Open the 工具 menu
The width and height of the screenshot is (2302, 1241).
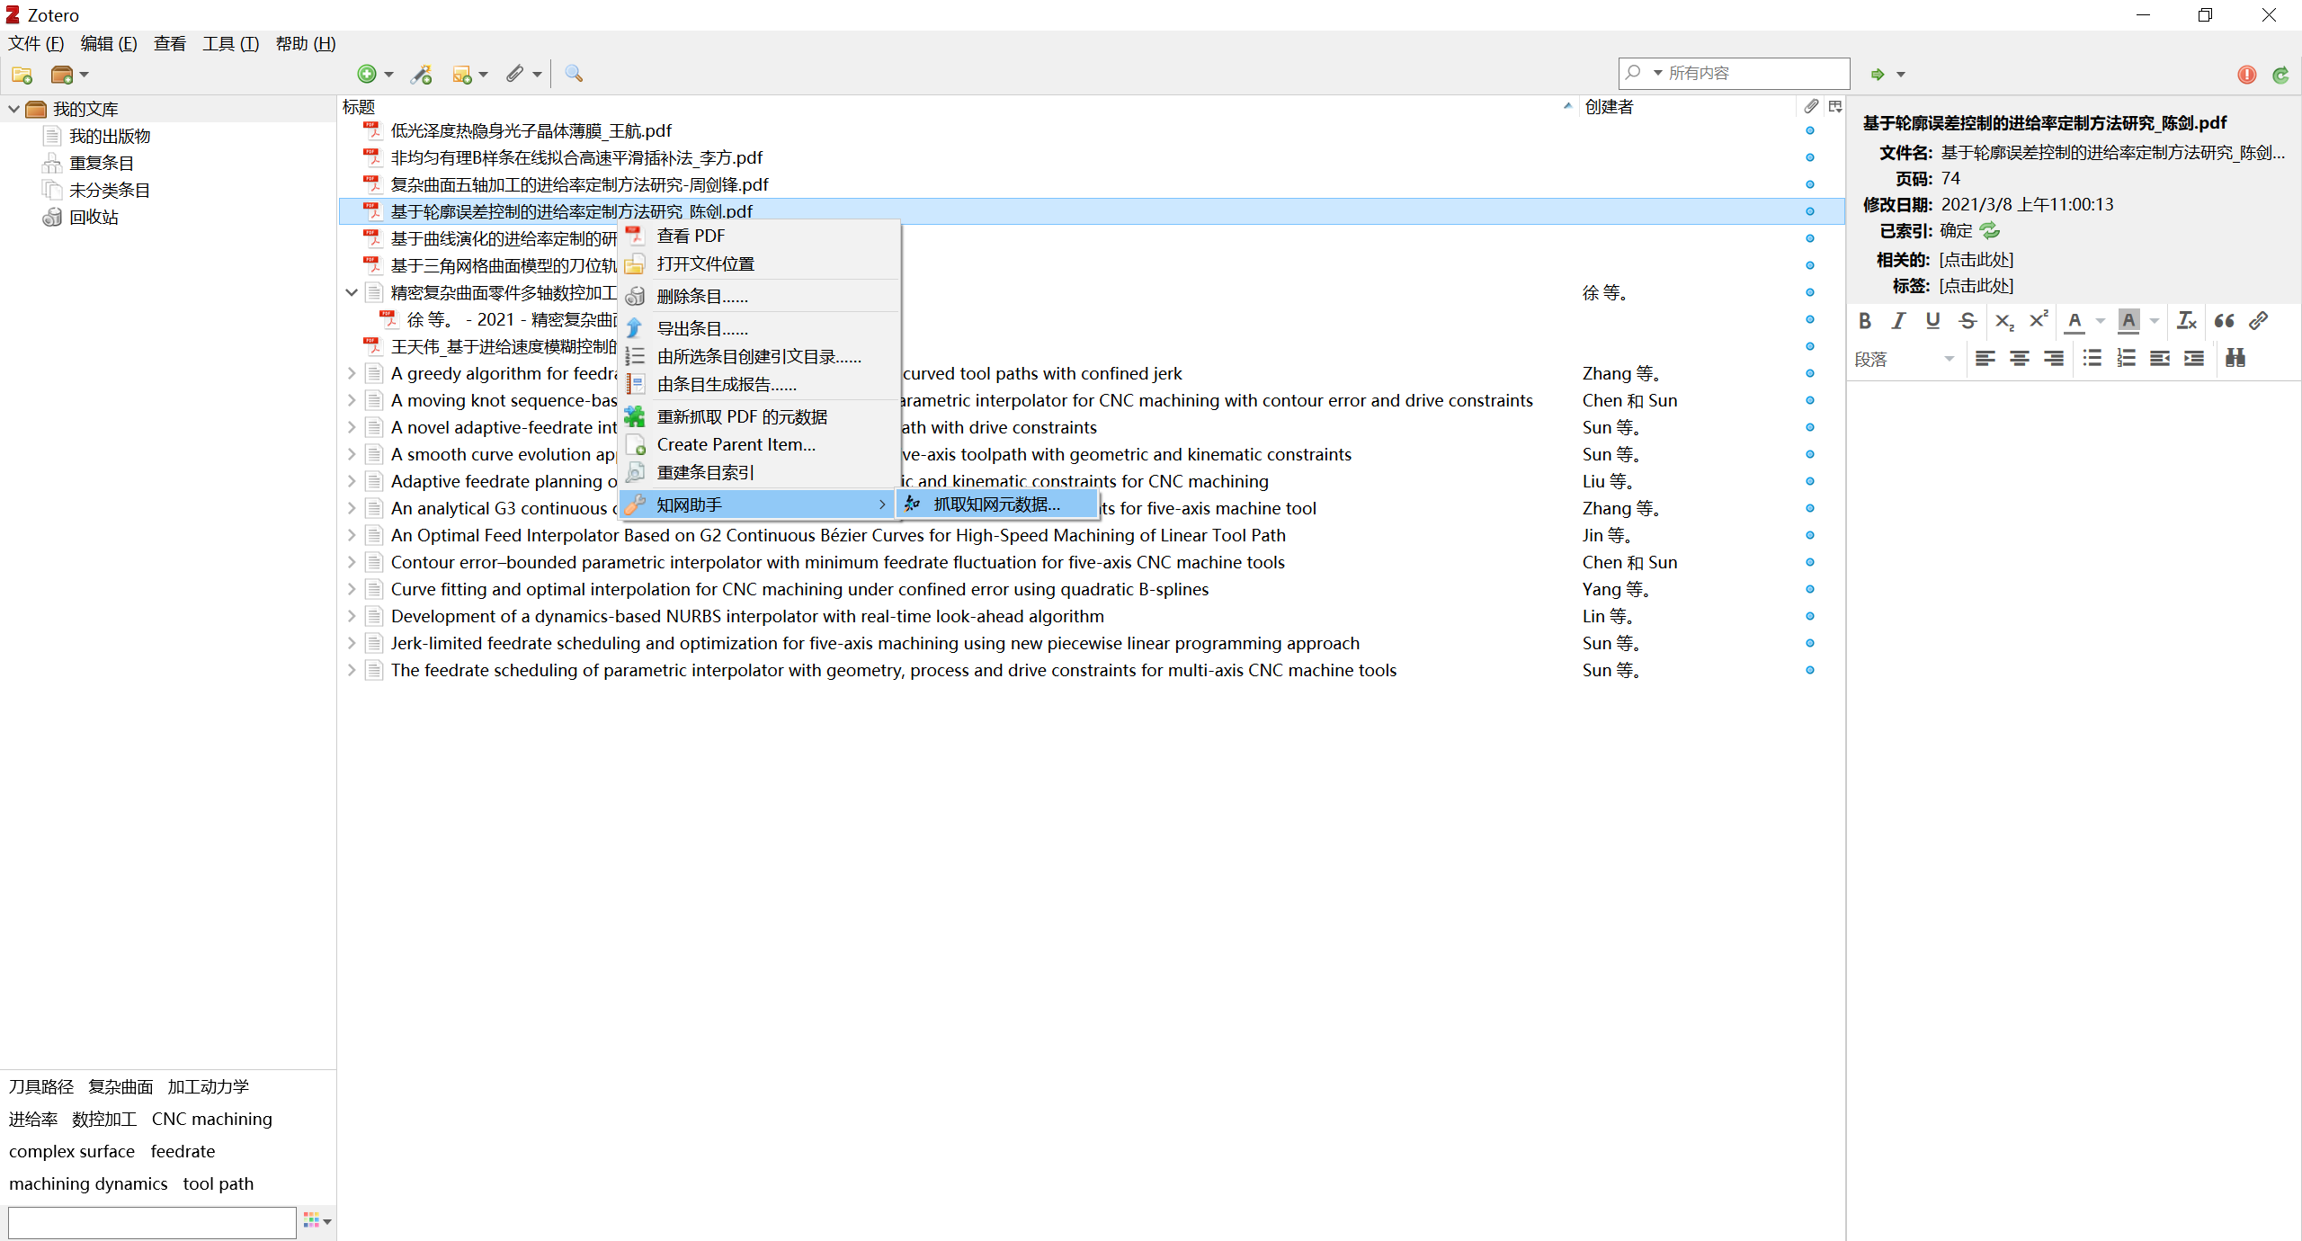tap(229, 43)
